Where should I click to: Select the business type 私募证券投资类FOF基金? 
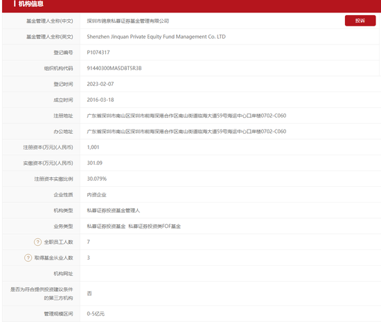click(x=154, y=226)
